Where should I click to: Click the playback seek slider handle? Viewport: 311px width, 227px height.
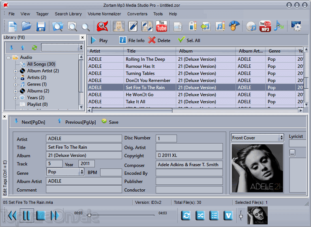coord(89,215)
